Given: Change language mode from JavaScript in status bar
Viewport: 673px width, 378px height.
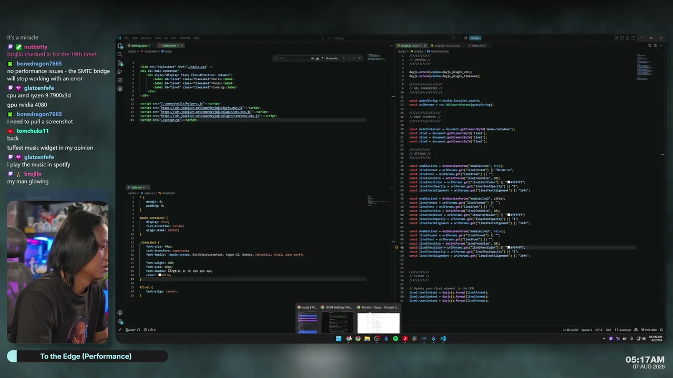Looking at the screenshot, I should (x=624, y=330).
